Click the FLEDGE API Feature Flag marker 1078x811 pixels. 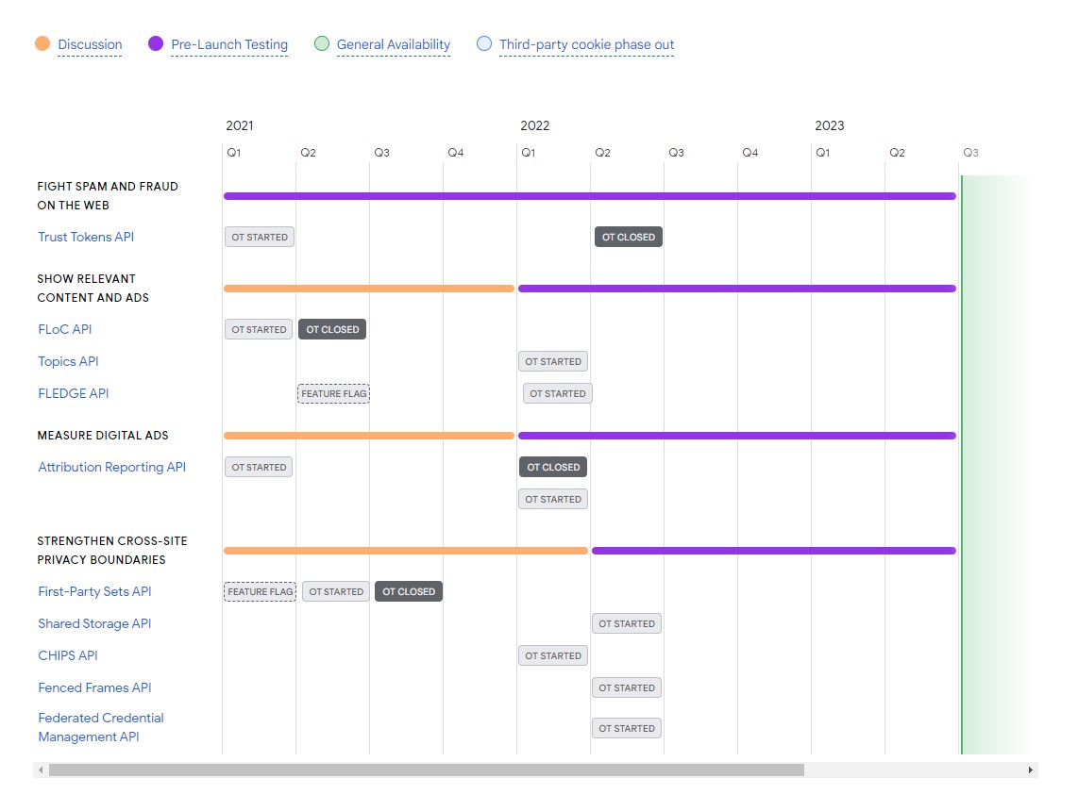(333, 393)
